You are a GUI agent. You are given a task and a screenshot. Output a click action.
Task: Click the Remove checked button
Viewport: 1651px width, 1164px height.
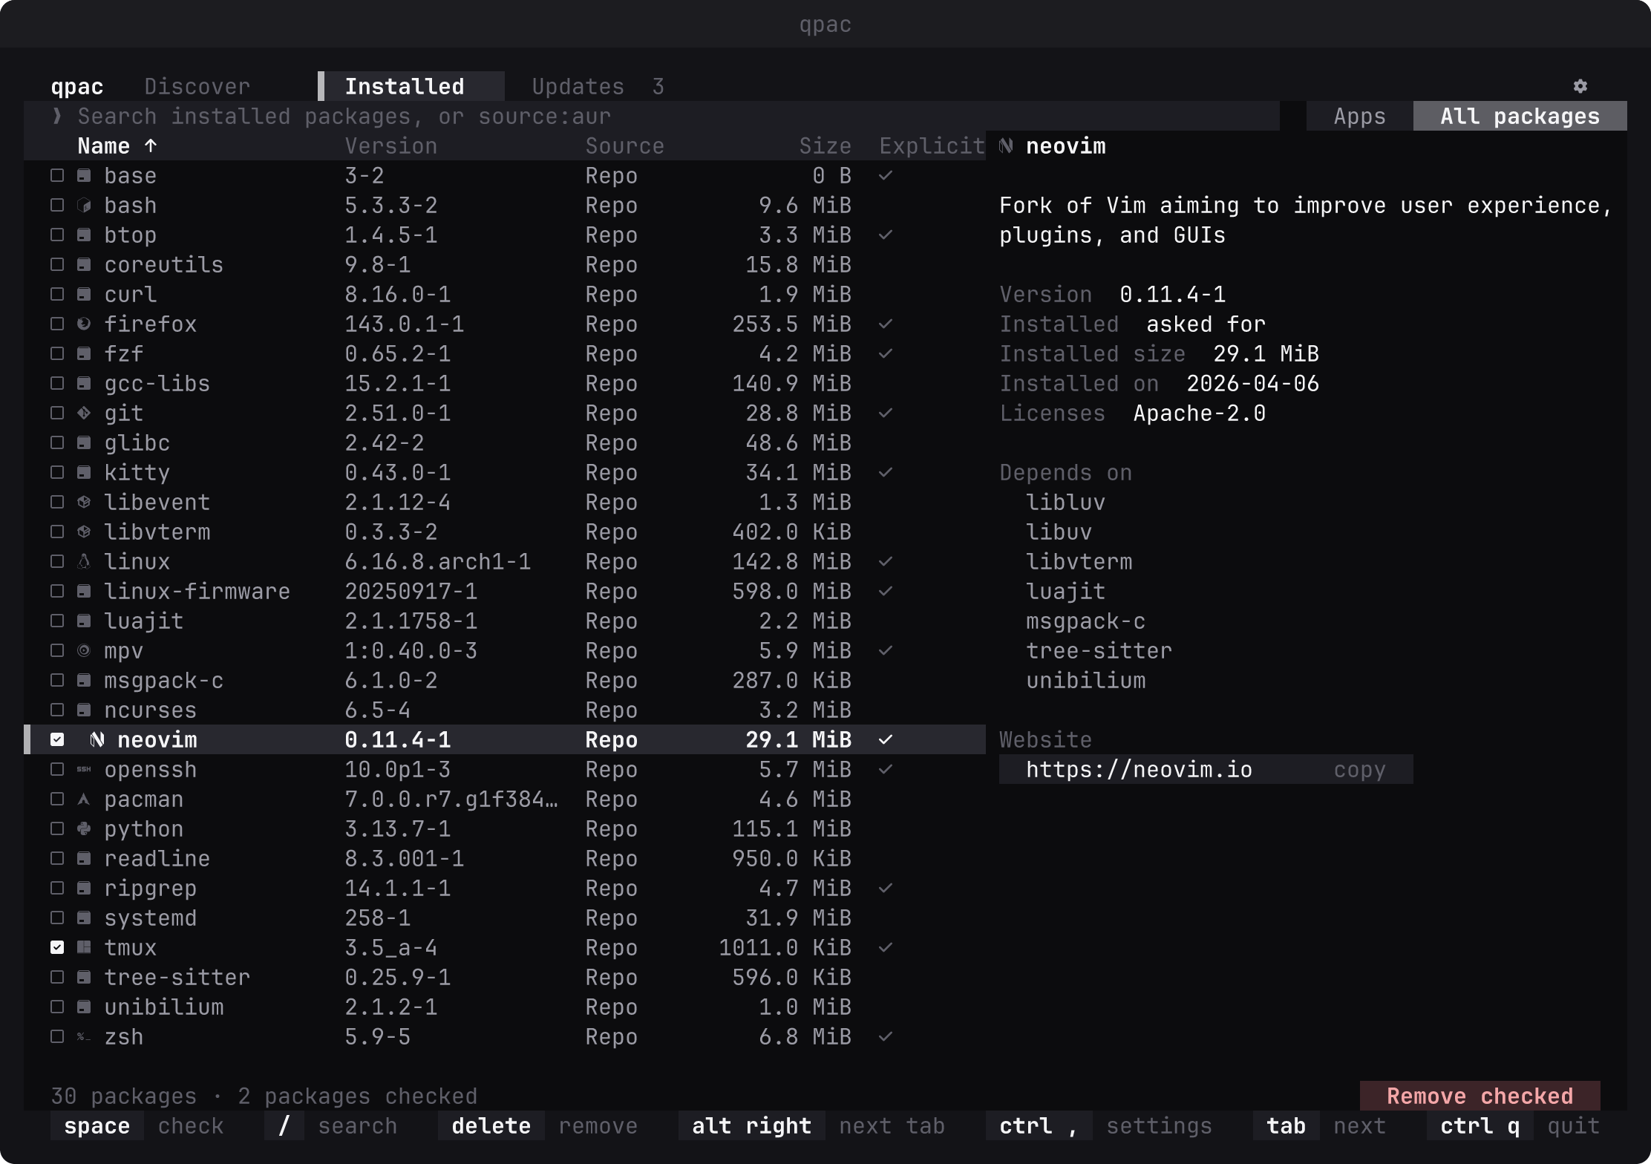point(1480,1096)
